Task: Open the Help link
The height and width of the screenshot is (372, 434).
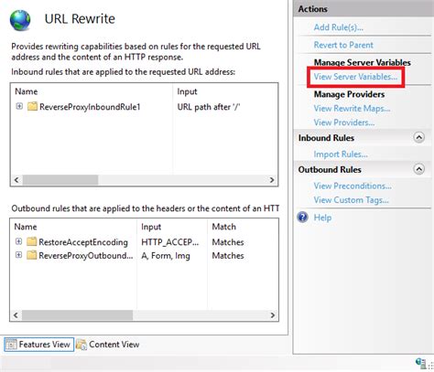Action: [x=322, y=218]
